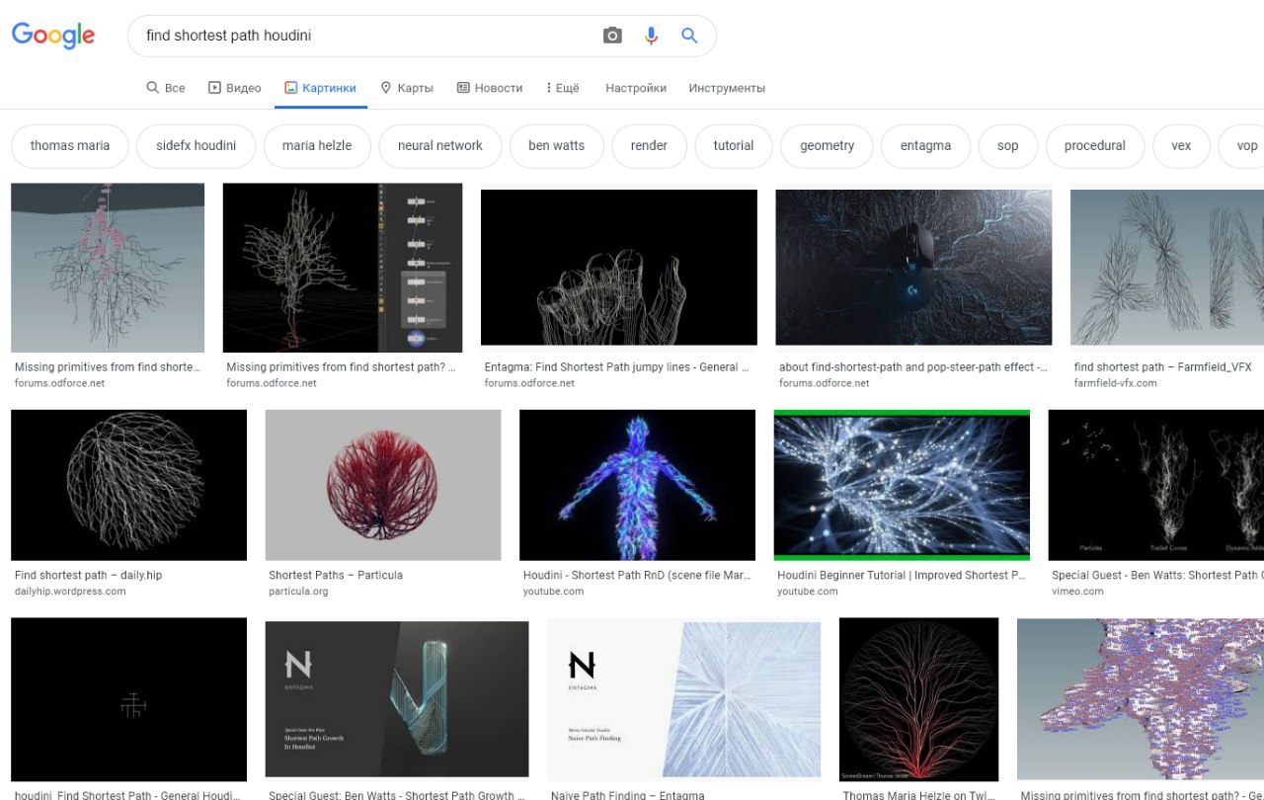Filter by neural network chip
The image size is (1264, 800).
(x=440, y=145)
